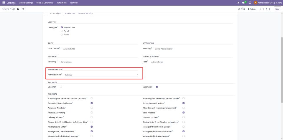Open the Action dropdown menu
The height and width of the screenshot is (140, 283).
251,9
